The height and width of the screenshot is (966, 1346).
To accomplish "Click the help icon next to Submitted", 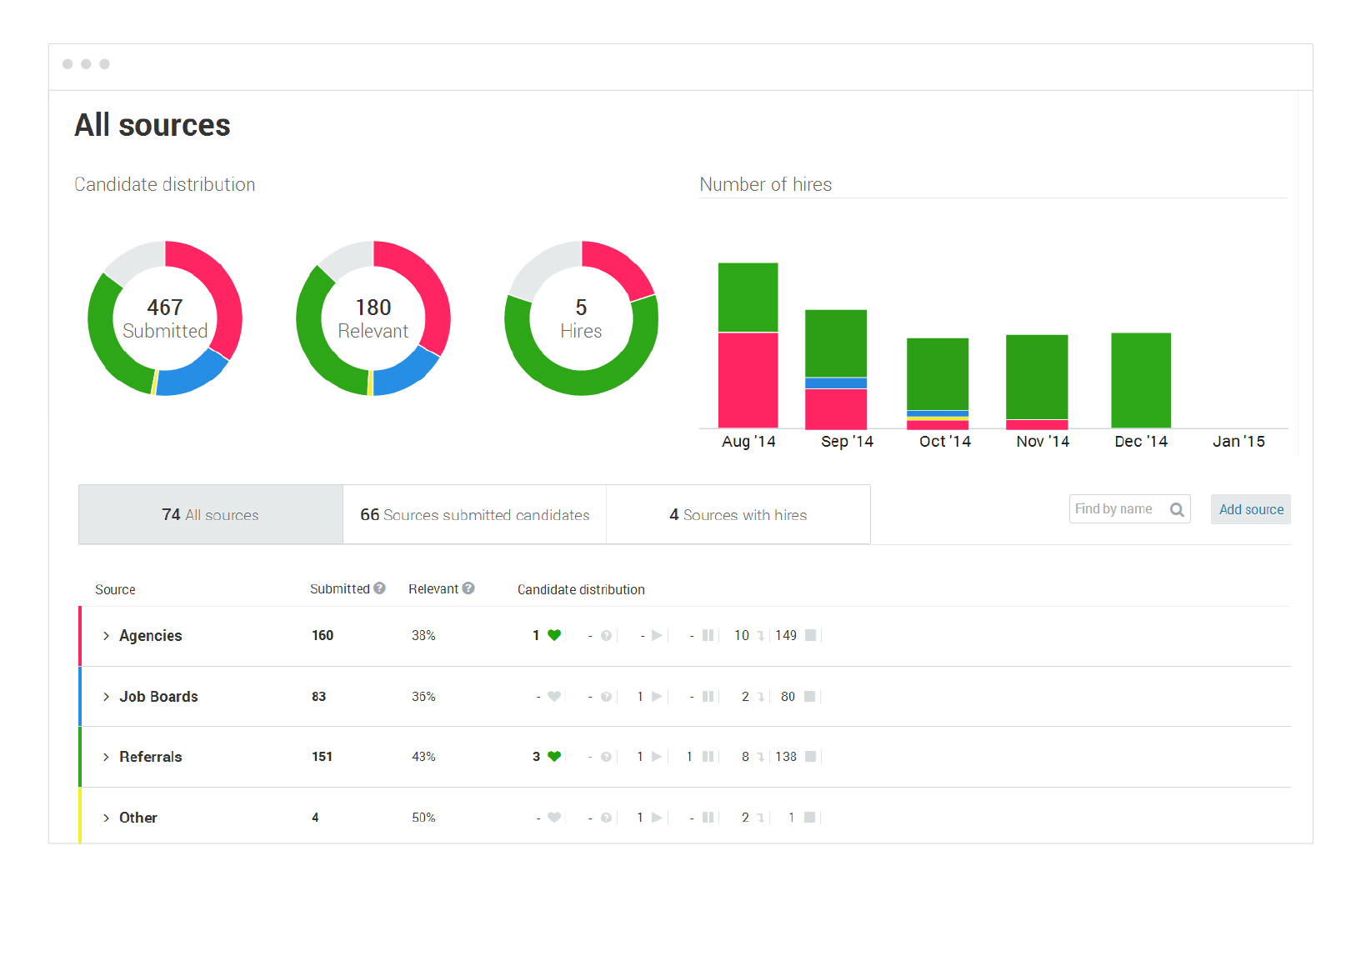I will coord(379,588).
